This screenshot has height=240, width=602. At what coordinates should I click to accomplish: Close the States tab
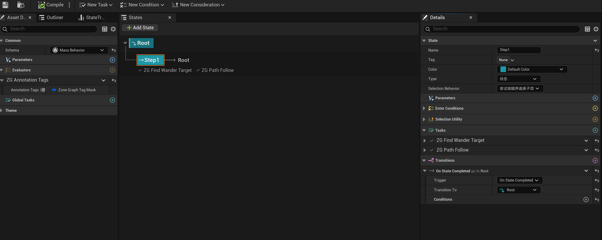point(170,17)
